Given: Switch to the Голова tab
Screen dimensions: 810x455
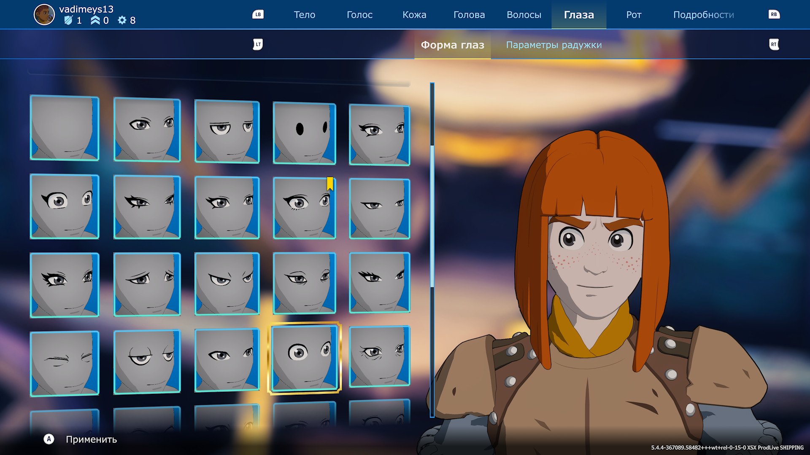Looking at the screenshot, I should coord(469,15).
